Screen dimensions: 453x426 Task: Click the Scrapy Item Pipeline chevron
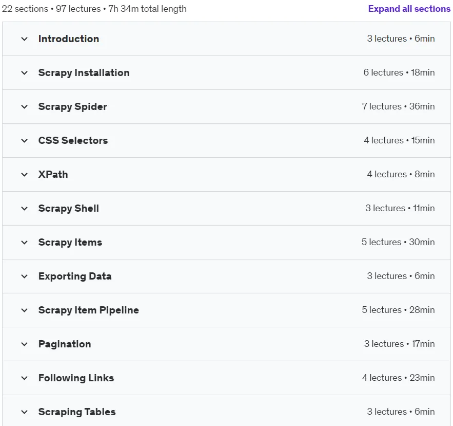point(25,310)
